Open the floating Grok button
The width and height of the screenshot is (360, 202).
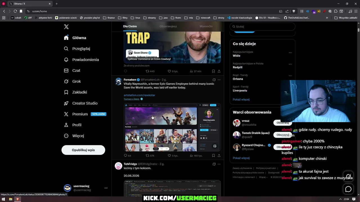[348, 176]
